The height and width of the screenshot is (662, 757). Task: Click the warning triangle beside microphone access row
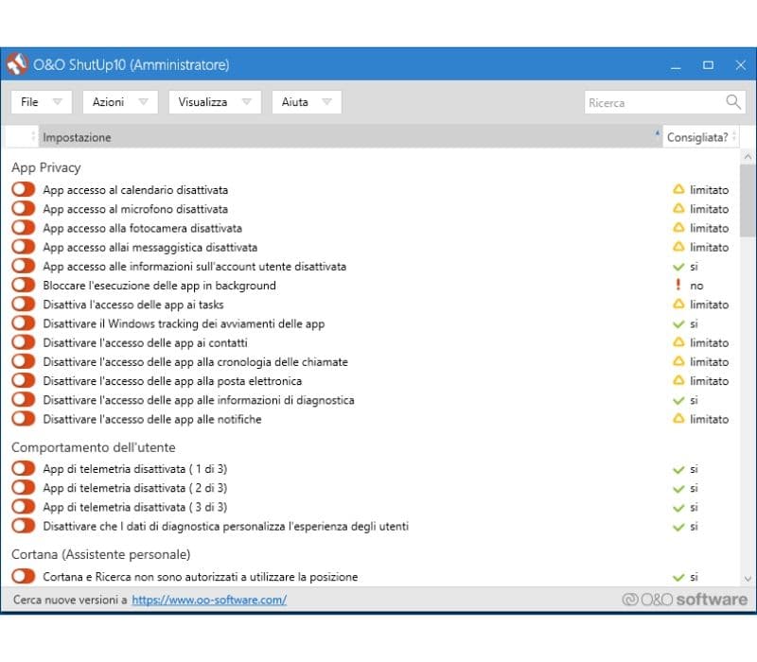point(678,208)
